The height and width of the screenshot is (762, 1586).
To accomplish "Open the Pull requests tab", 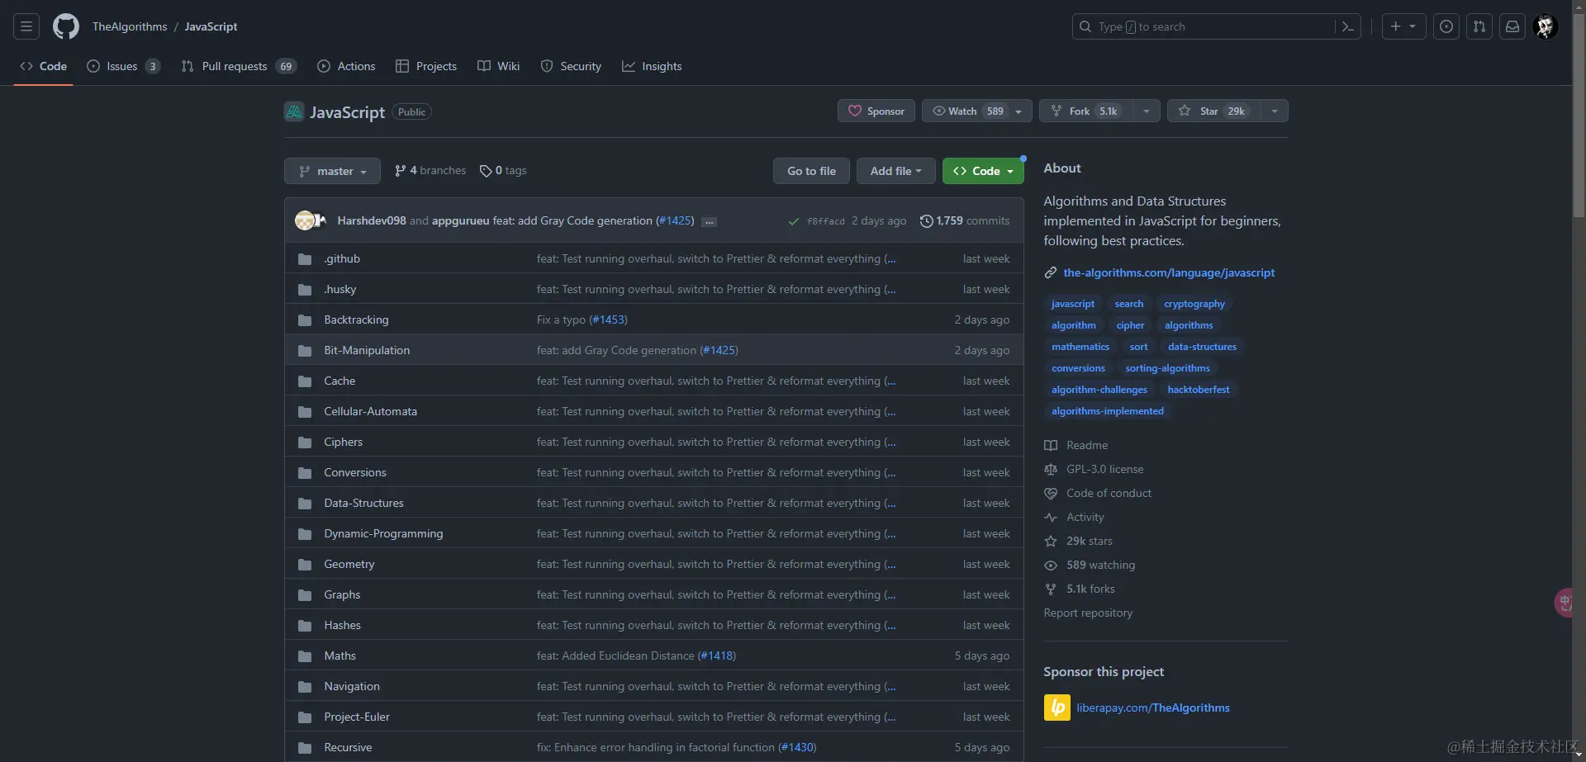I will [x=239, y=66].
